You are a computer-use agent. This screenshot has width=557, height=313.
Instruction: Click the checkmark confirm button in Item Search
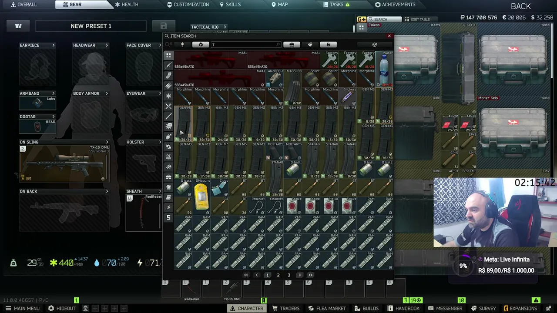click(374, 45)
